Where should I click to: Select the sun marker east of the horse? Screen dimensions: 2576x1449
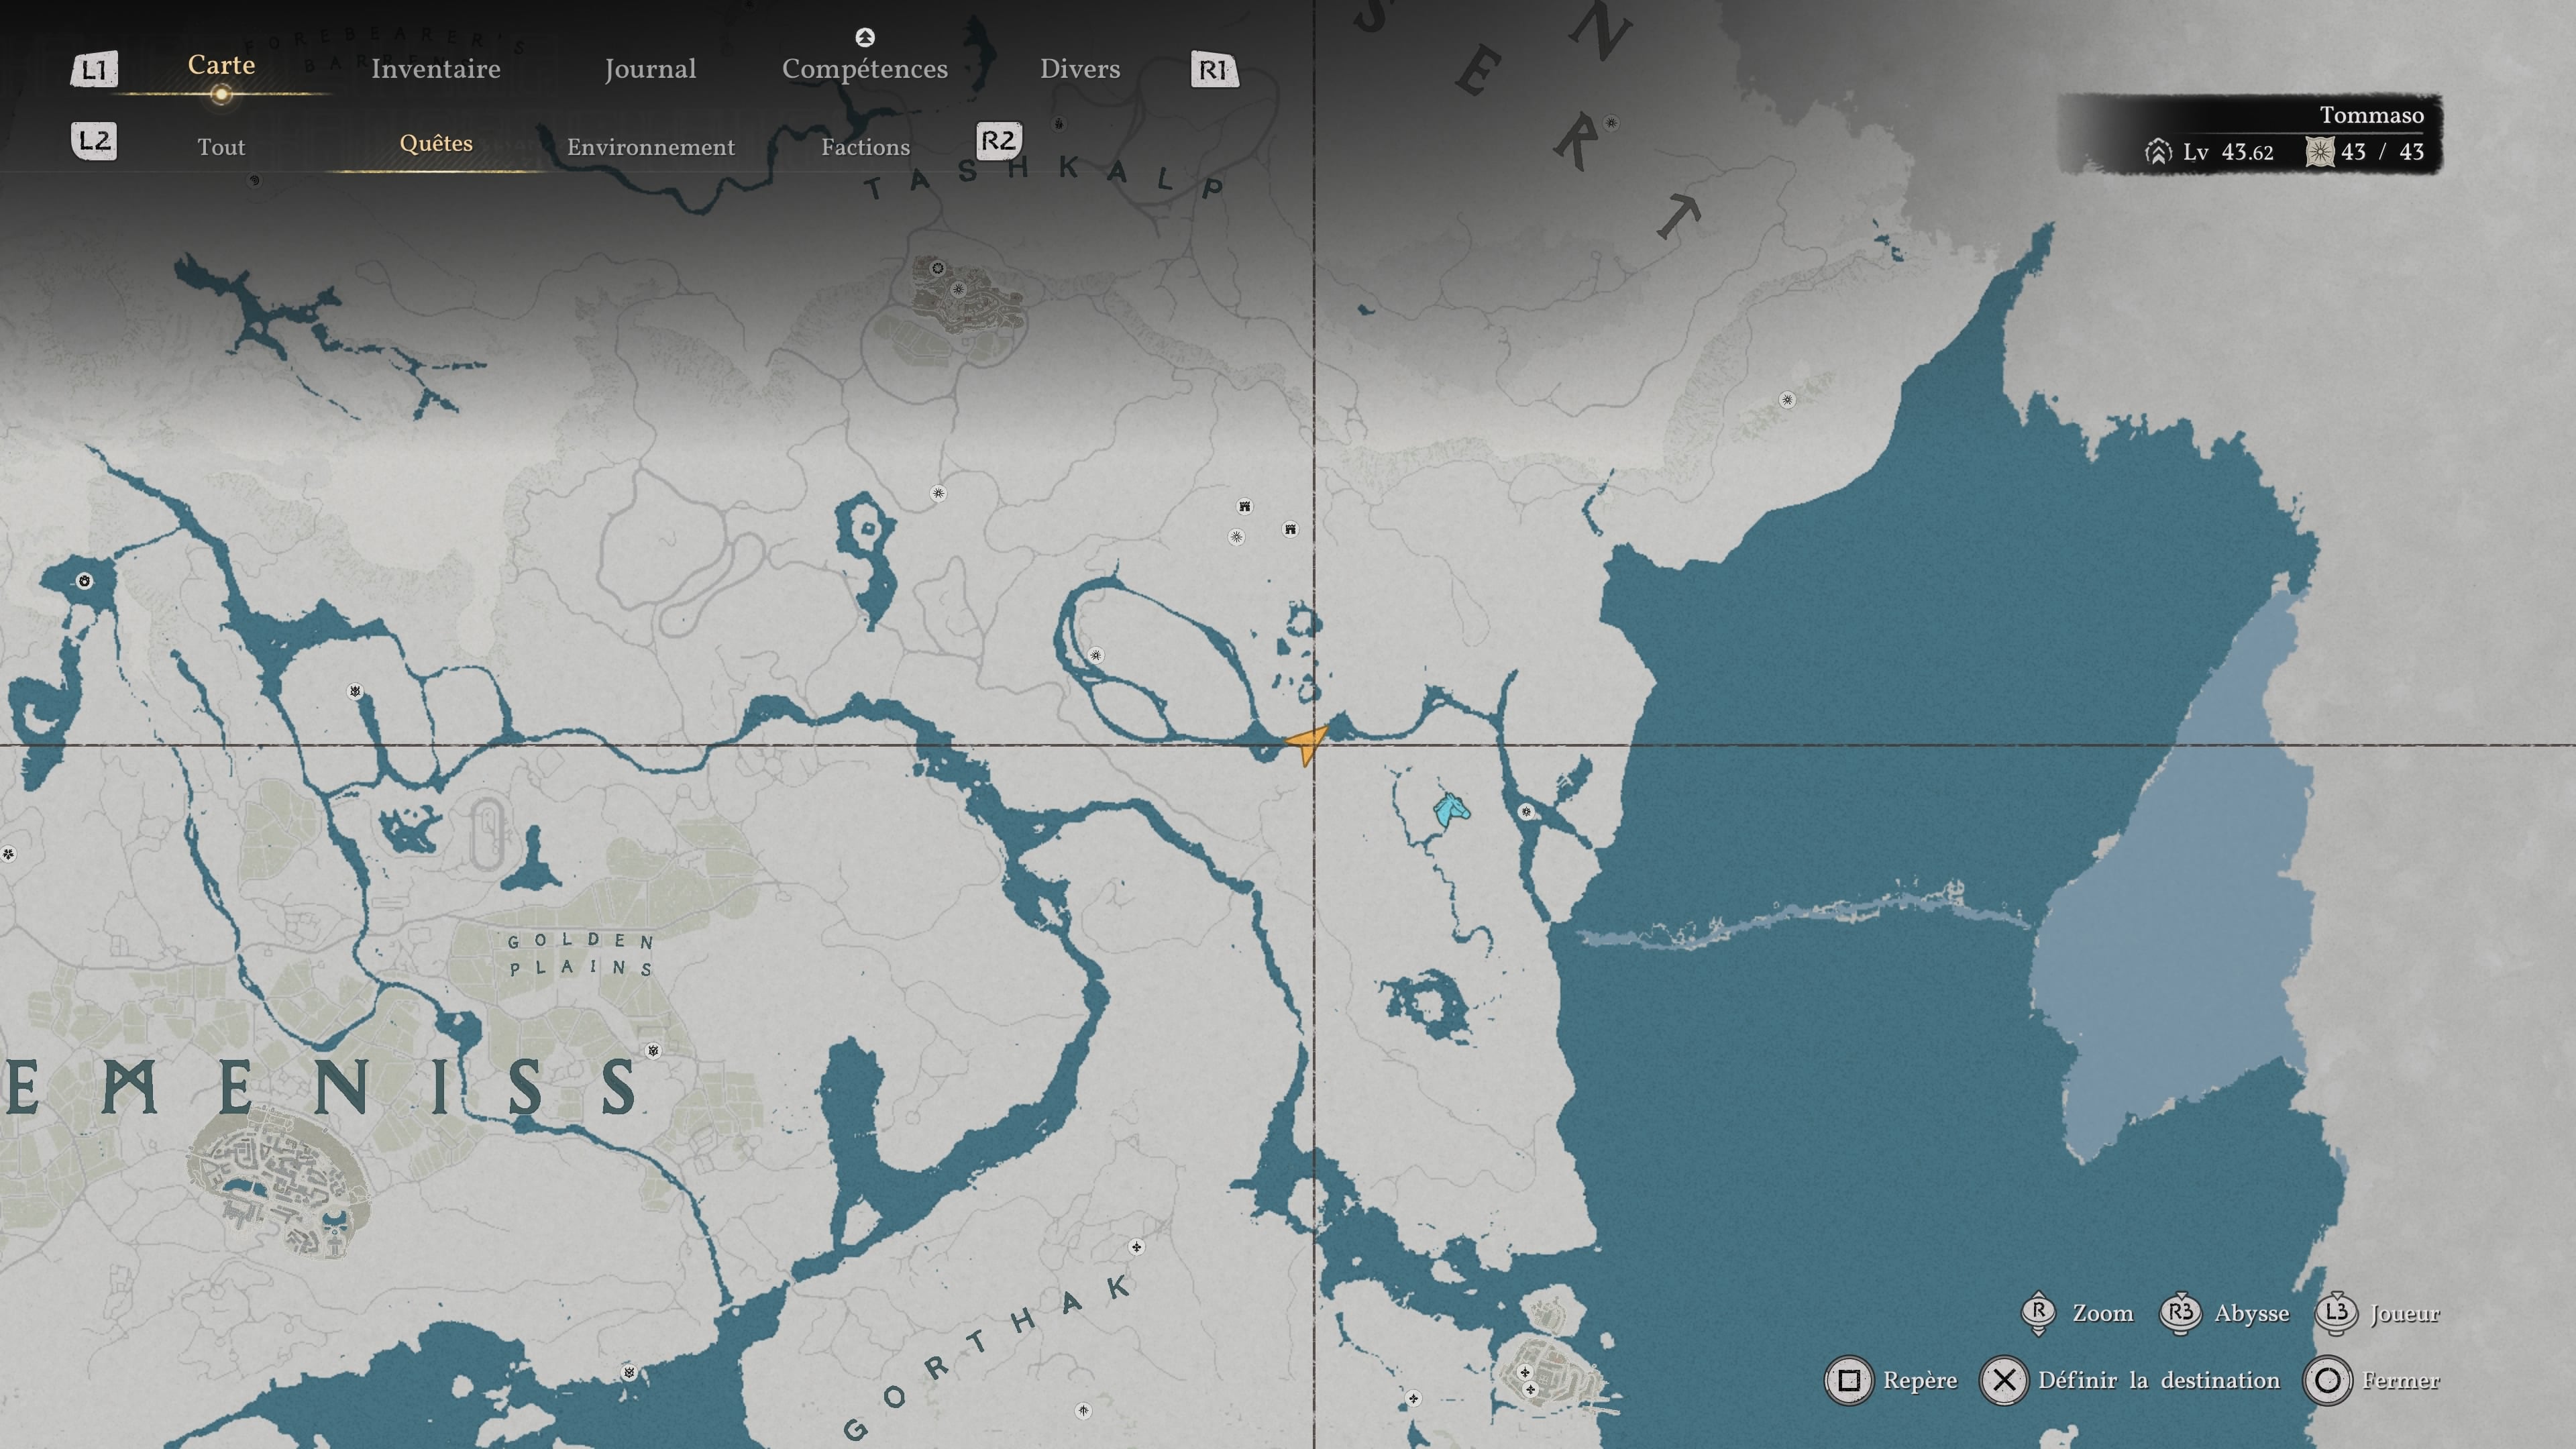(x=1526, y=812)
